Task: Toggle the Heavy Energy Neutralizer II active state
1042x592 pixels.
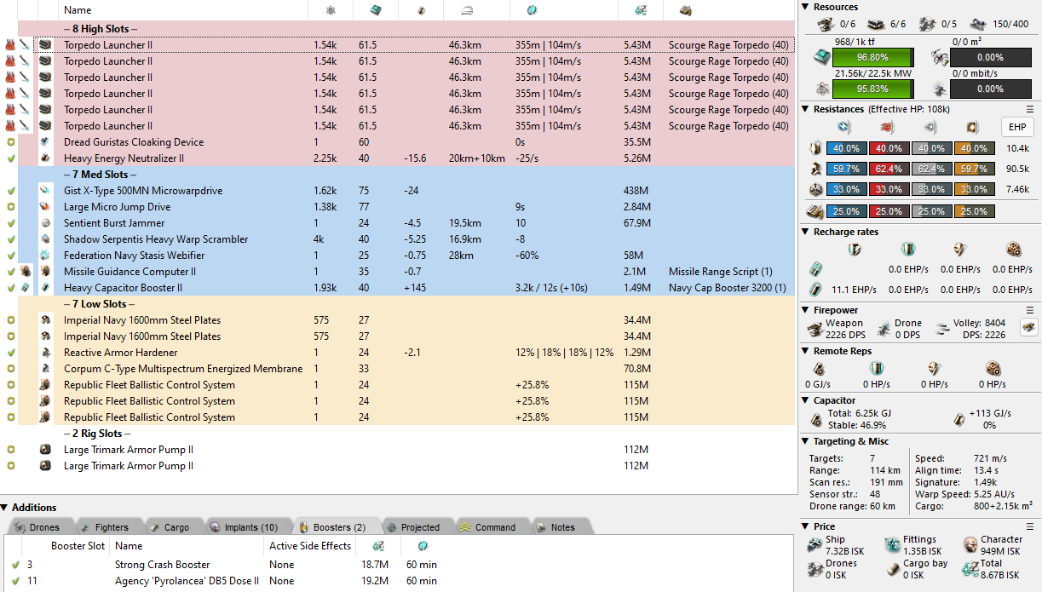Action: [11, 158]
